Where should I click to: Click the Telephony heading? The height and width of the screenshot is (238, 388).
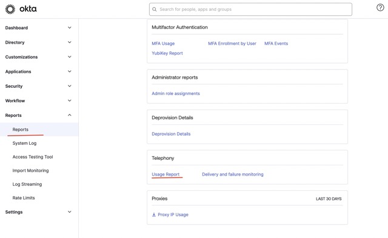pyautogui.click(x=163, y=158)
